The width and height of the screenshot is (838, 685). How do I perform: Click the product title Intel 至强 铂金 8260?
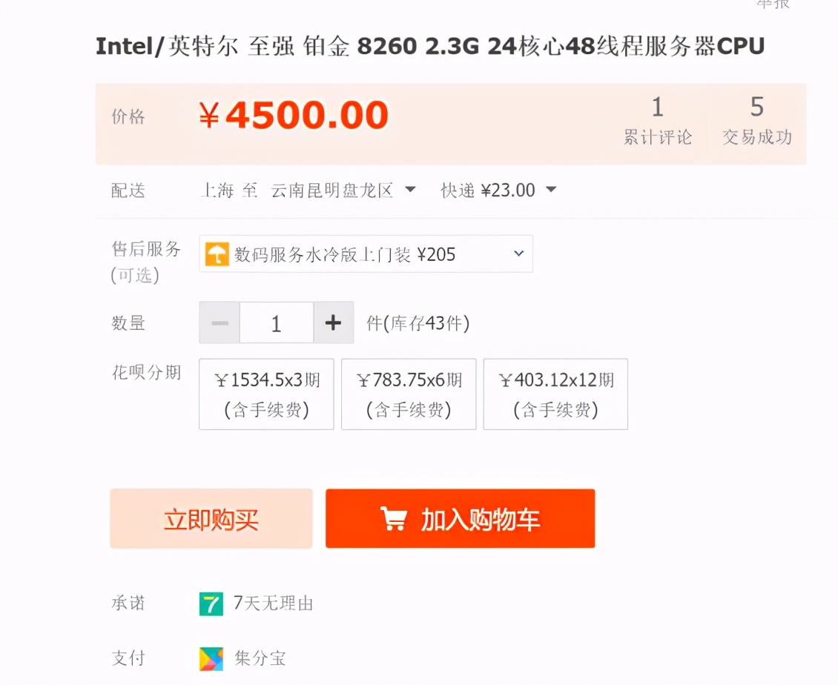point(429,46)
